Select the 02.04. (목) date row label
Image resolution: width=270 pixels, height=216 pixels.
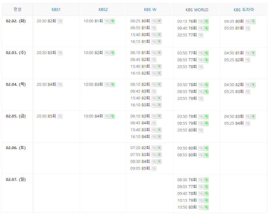pos(16,85)
